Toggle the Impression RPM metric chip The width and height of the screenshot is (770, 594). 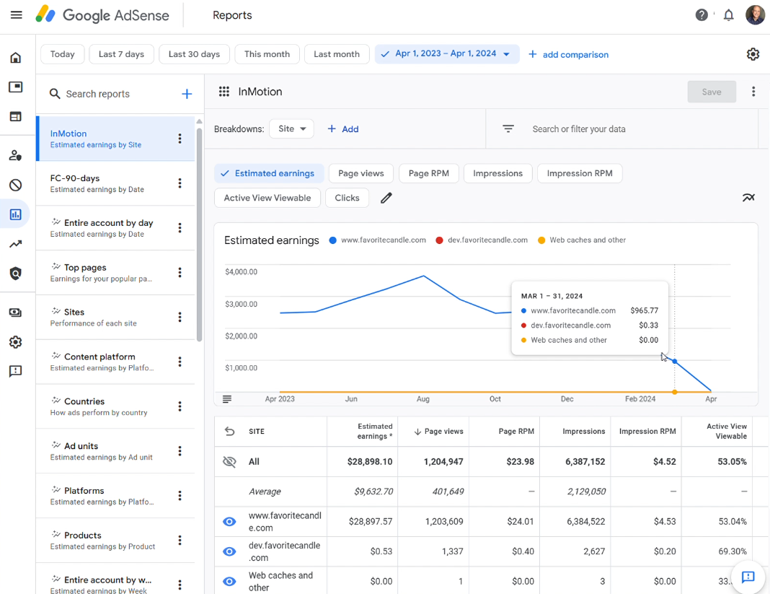(x=580, y=173)
